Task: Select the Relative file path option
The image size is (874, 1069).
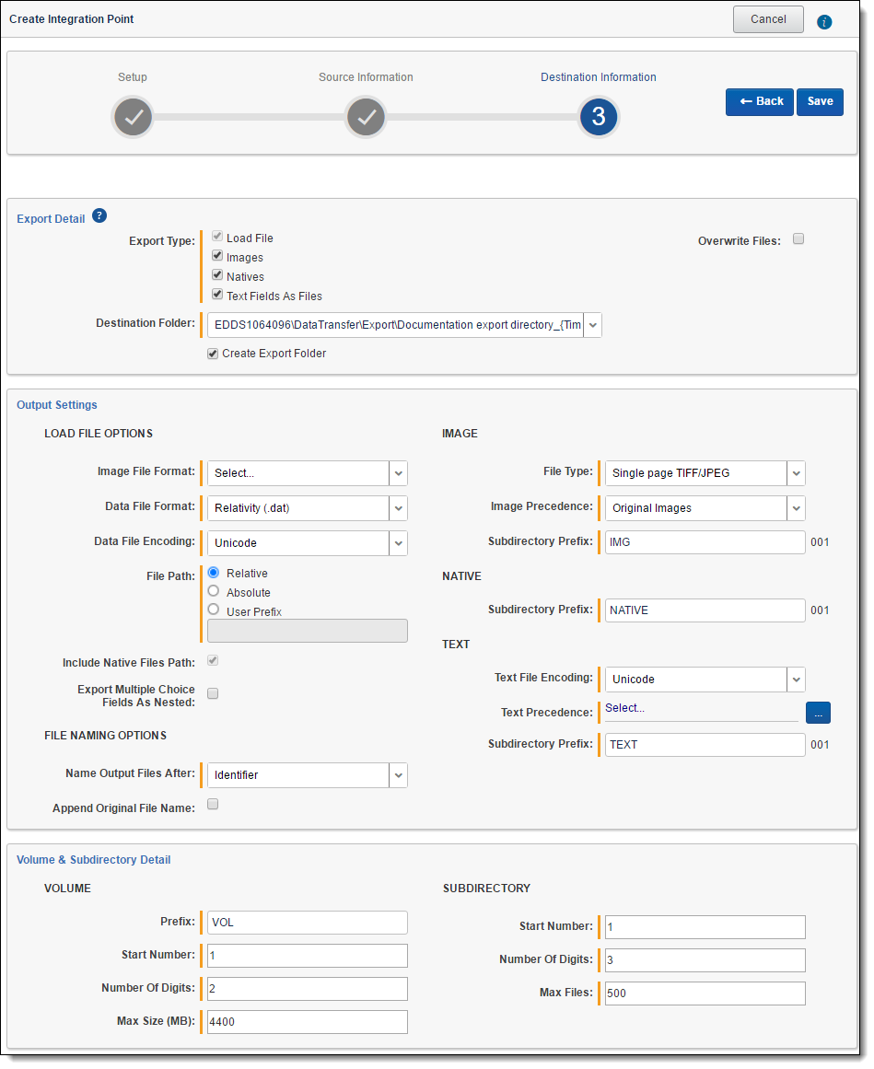Action: tap(214, 573)
